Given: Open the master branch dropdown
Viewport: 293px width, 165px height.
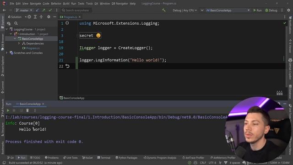Looking at the screenshot, I should click(x=24, y=10).
